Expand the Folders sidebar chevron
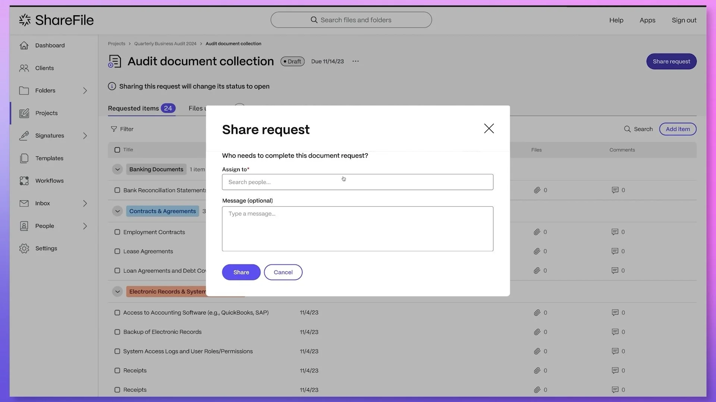Screen dimensions: 716x402 (x=85, y=90)
